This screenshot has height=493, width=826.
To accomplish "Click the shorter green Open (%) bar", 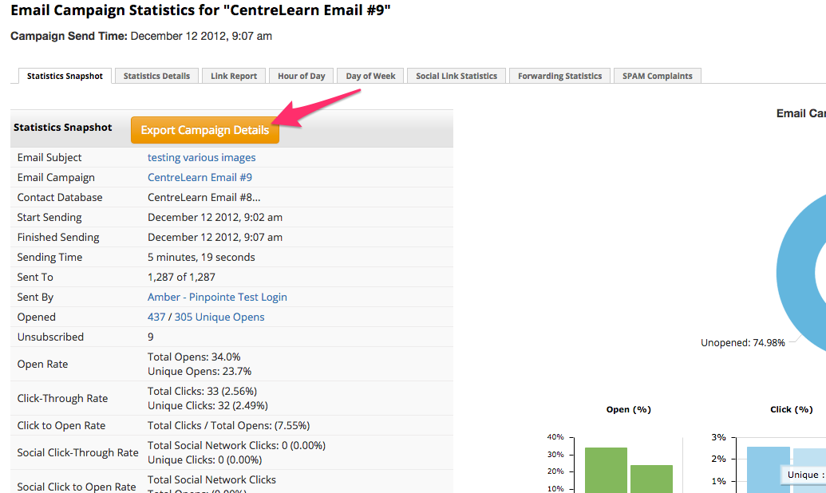I will (652, 479).
